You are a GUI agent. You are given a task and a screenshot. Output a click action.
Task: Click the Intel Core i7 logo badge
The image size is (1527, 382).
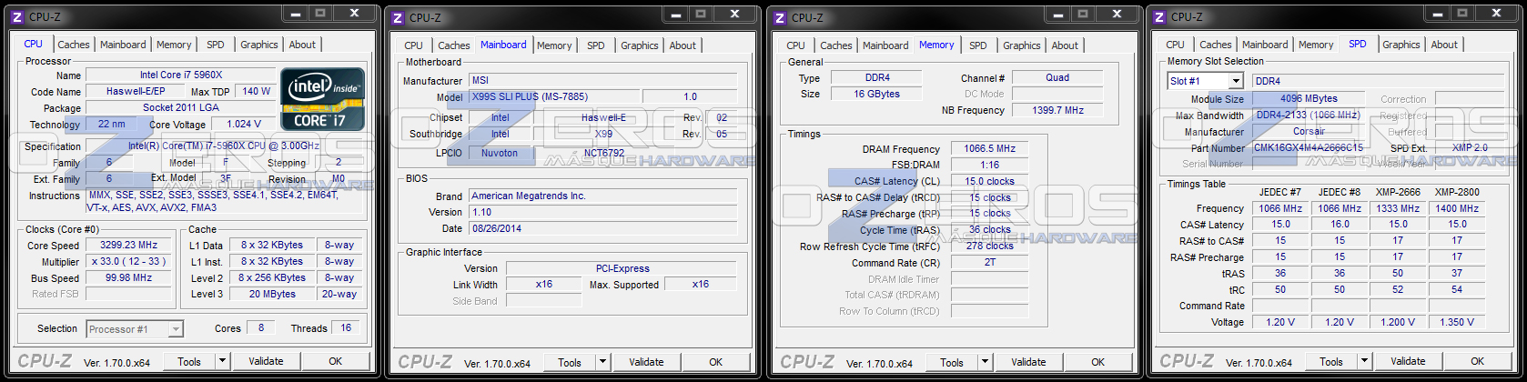(x=322, y=99)
